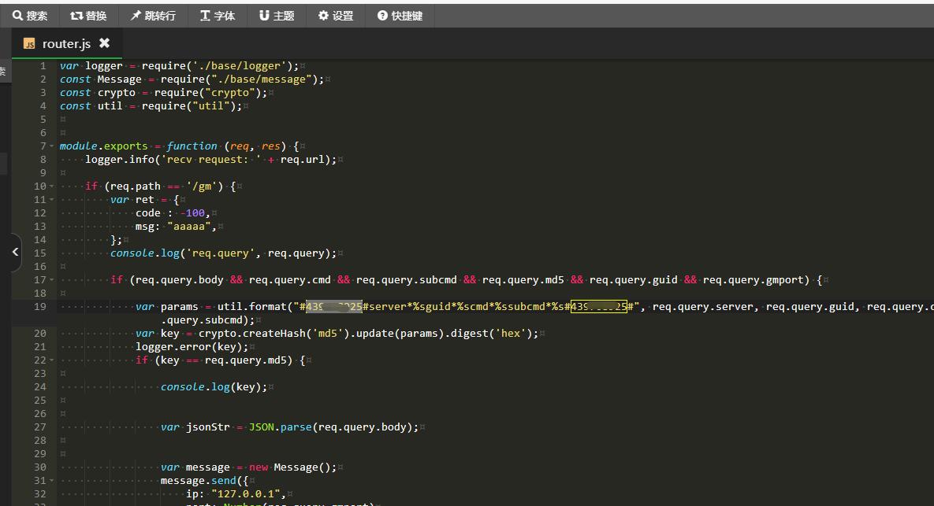
Task: Fold the module.exports function at line 7
Action: 52,146
